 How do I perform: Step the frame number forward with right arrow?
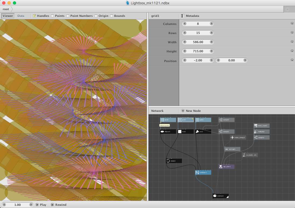pos(31,205)
